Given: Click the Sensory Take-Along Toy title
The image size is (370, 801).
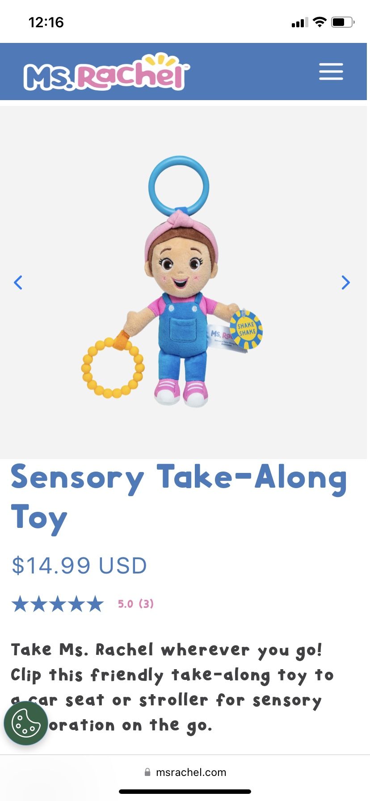Looking at the screenshot, I should pos(179,498).
